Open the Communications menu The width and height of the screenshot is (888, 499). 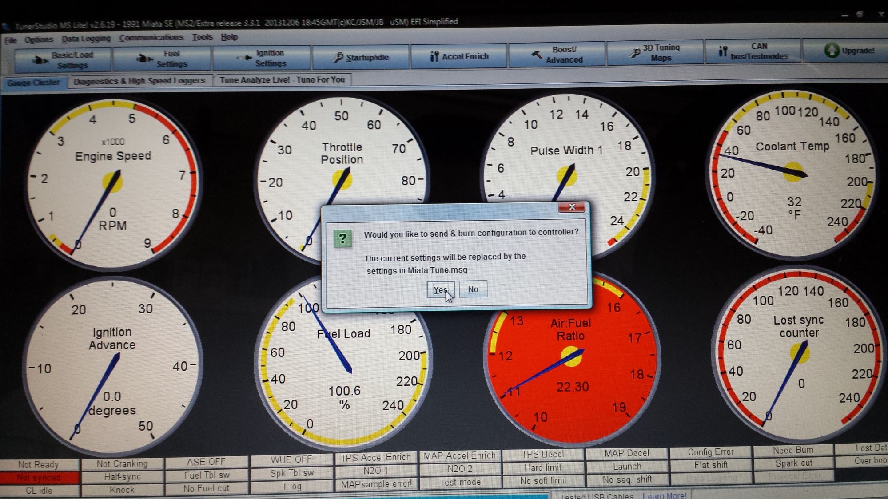click(151, 38)
